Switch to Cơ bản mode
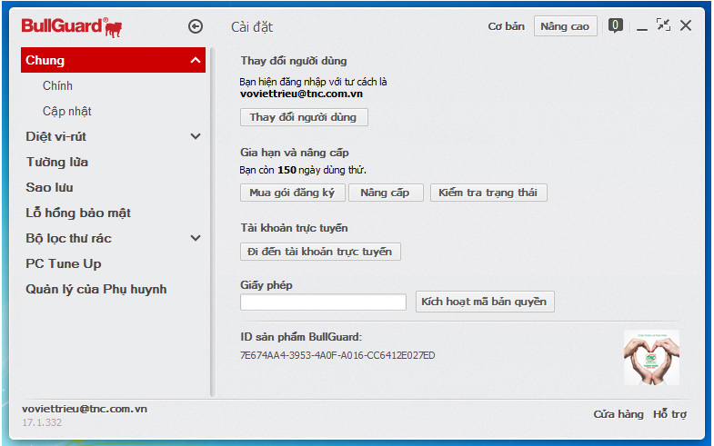 click(x=506, y=26)
